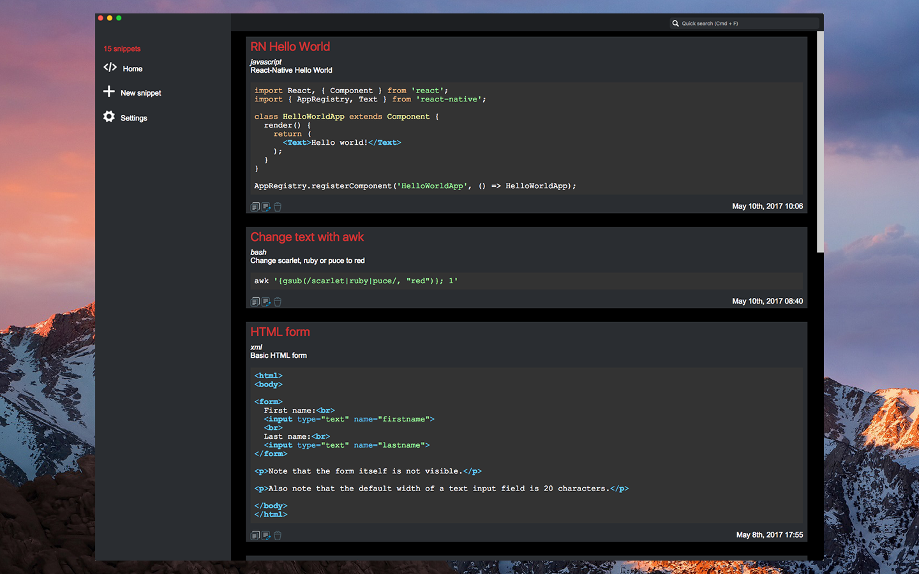Click the magnifying glass in Quick search
Image resolution: width=919 pixels, height=574 pixels.
point(675,23)
